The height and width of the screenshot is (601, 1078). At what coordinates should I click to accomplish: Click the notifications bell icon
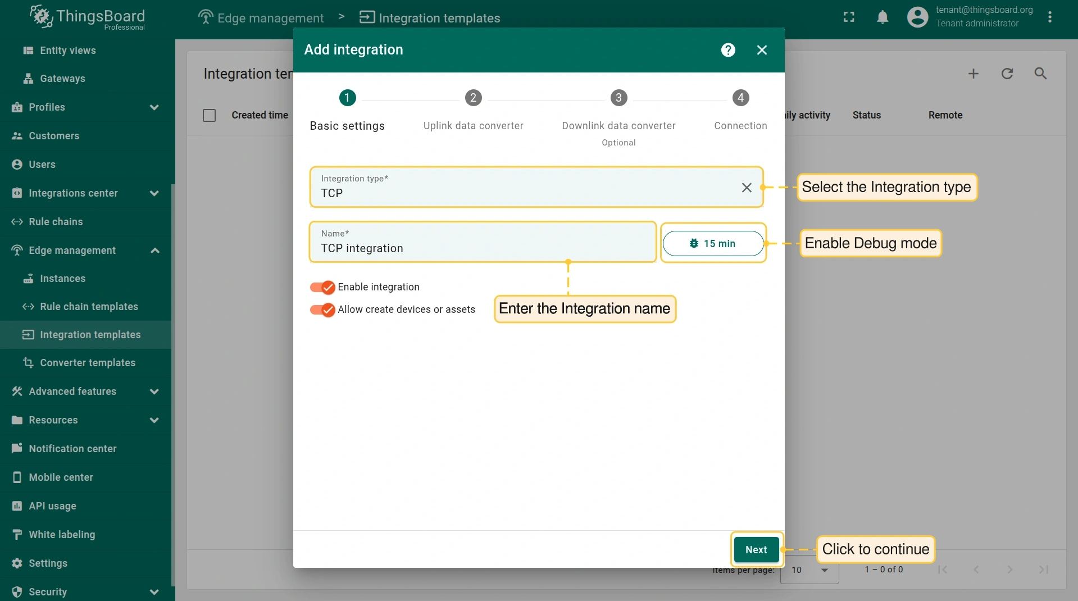click(883, 17)
